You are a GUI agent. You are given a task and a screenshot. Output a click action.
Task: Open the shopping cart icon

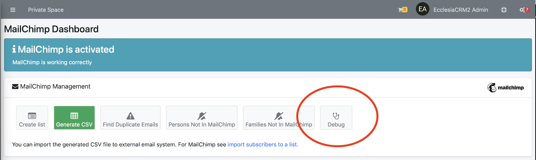click(403, 10)
